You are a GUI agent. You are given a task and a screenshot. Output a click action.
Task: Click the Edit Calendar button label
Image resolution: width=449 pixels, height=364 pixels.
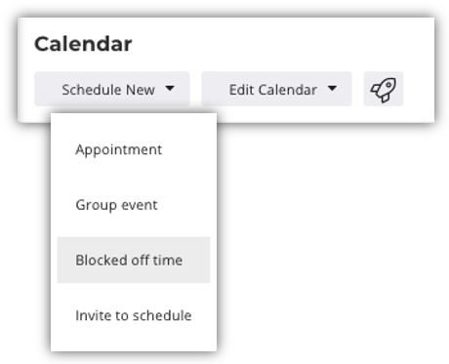pyautogui.click(x=273, y=90)
